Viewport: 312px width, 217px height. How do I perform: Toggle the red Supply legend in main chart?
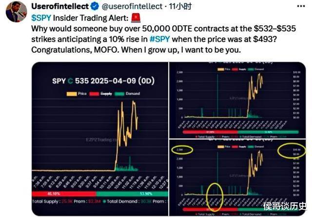[101, 94]
